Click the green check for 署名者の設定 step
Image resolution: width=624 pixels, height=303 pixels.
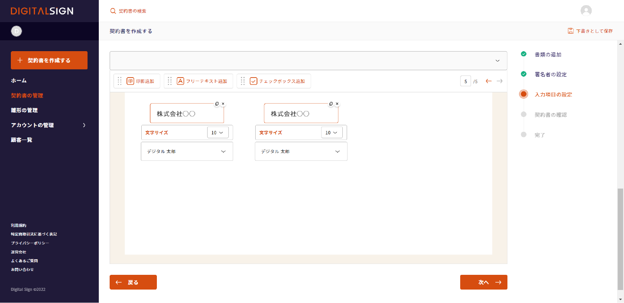(523, 74)
